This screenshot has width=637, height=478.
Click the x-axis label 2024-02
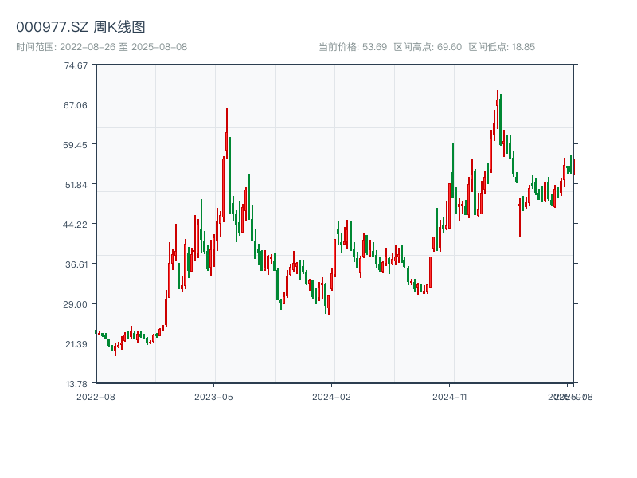331,397
